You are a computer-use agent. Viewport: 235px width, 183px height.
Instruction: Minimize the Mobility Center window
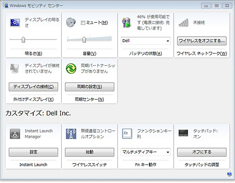(x=206, y=6)
